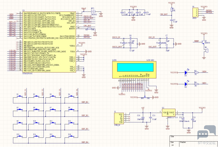This screenshot has height=147, width=218.
Task: Click the CPU_RST label beside R1
Action: tap(164, 14)
